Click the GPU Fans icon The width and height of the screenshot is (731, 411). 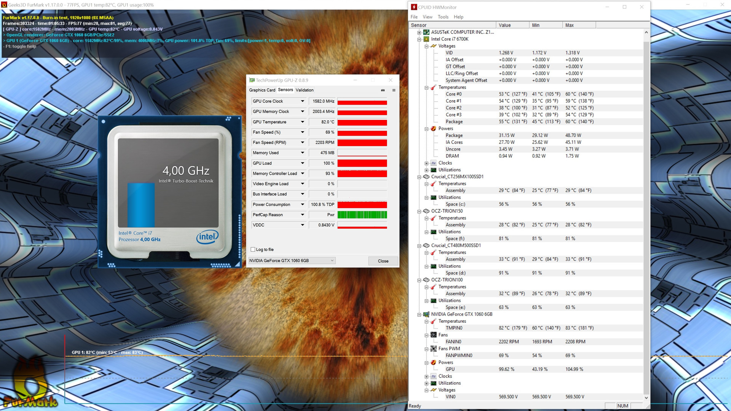click(433, 335)
